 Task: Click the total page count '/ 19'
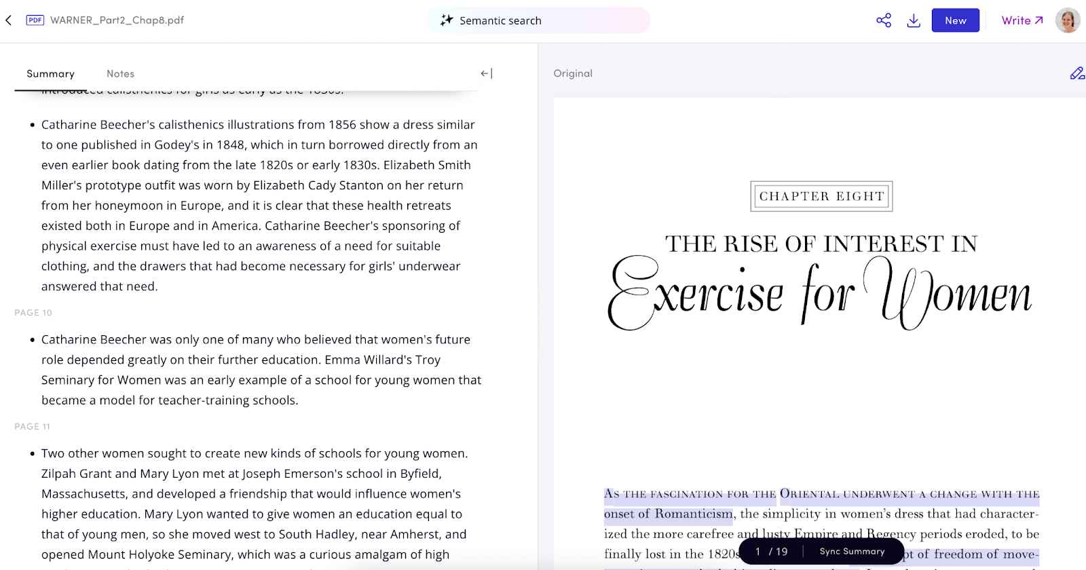(779, 552)
